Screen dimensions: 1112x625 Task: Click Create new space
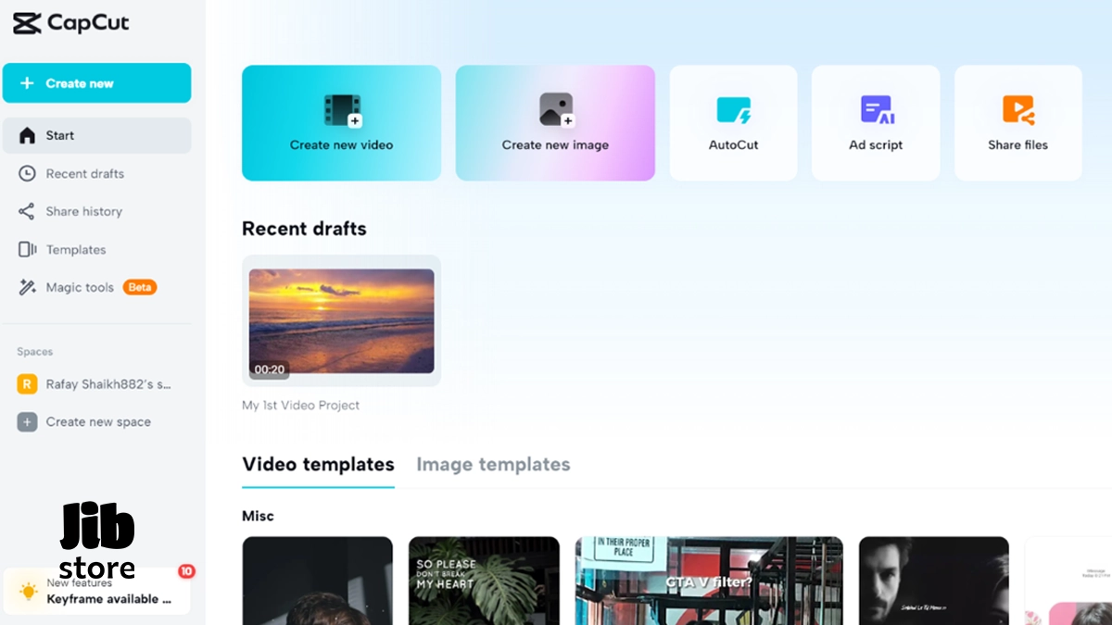(x=97, y=421)
